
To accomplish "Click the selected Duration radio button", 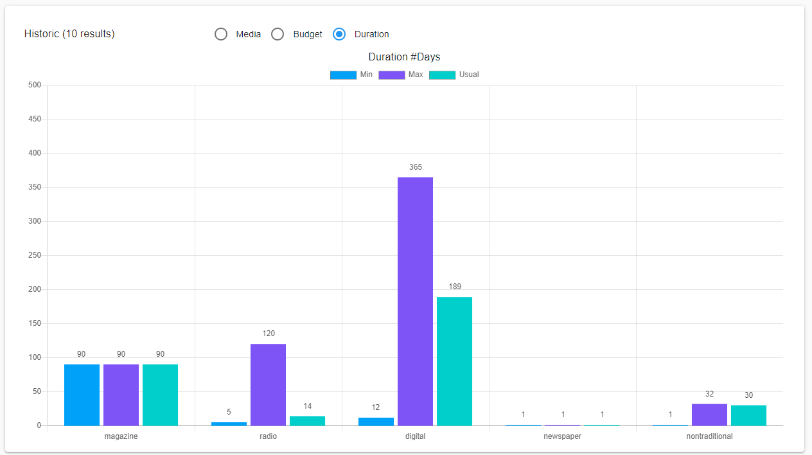I will tap(339, 34).
